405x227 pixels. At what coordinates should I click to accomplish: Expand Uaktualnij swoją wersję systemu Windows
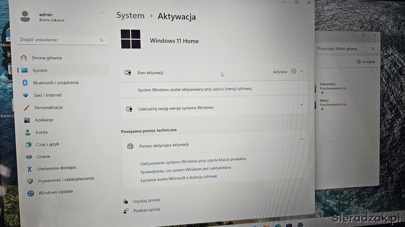pos(302,105)
